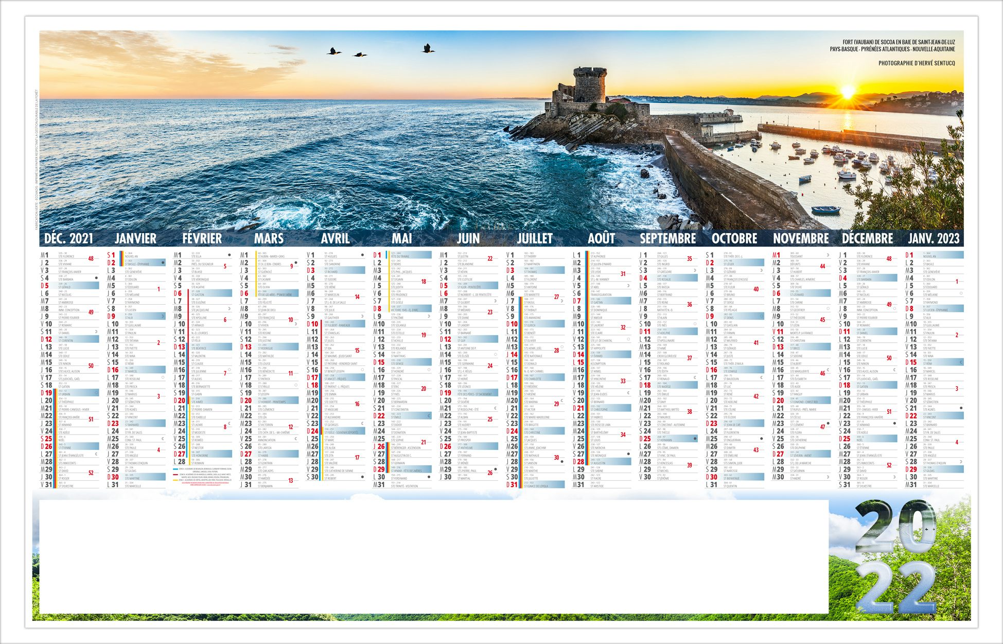Image resolution: width=1003 pixels, height=644 pixels.
Task: Click moon dot on February 1 row
Action: click(x=229, y=255)
